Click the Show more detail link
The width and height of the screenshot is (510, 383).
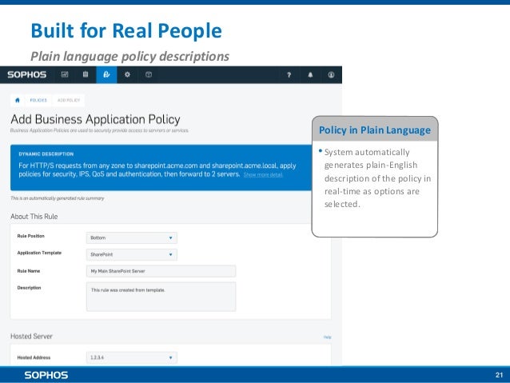click(x=263, y=175)
